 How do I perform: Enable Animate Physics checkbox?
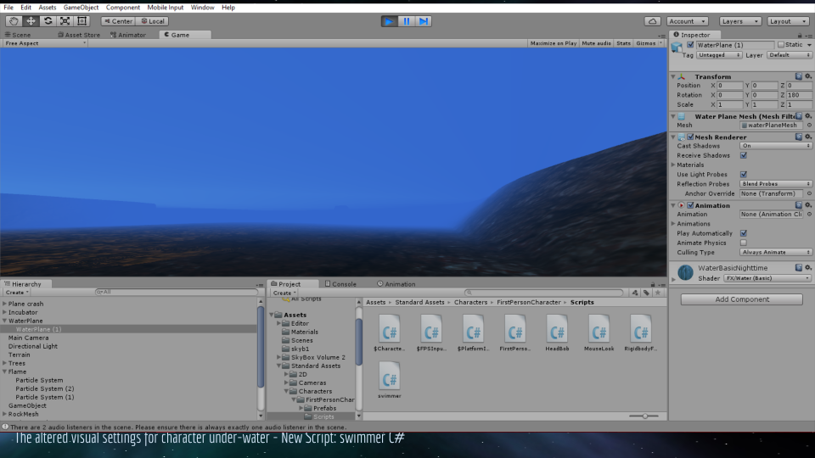pyautogui.click(x=744, y=243)
